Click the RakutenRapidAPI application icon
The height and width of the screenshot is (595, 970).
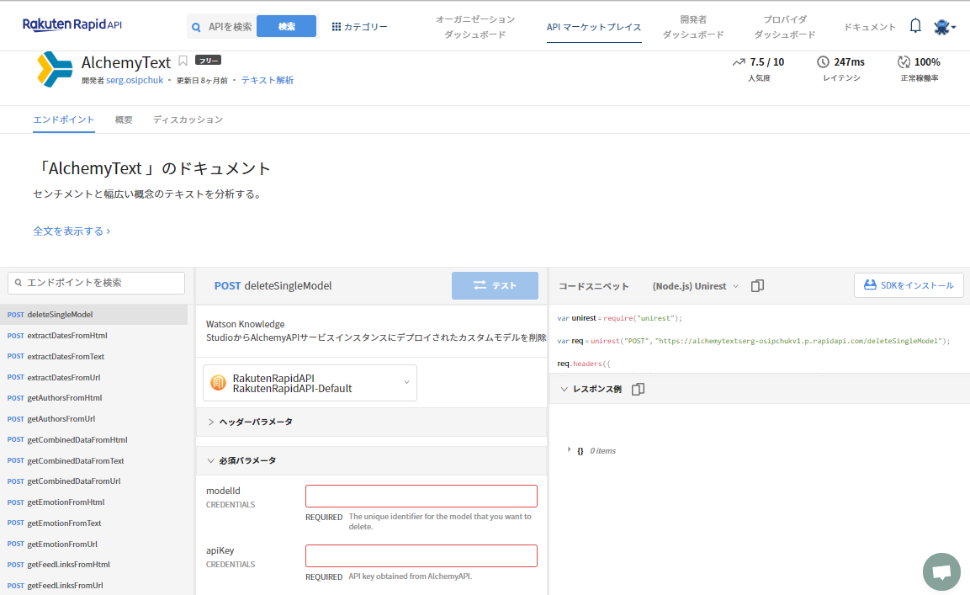point(219,383)
